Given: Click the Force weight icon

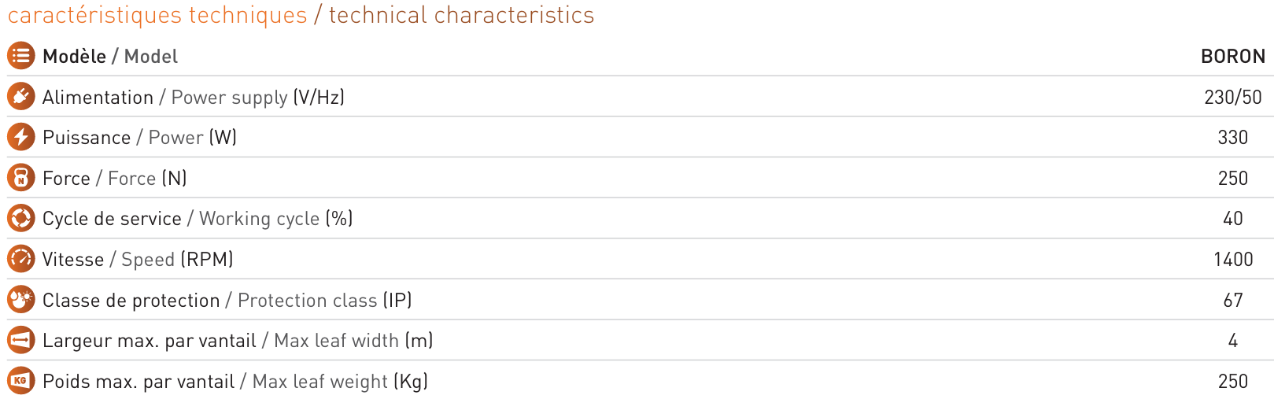Looking at the screenshot, I should [x=21, y=178].
